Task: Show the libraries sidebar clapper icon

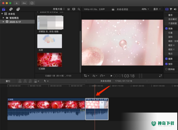Action: [4, 9]
